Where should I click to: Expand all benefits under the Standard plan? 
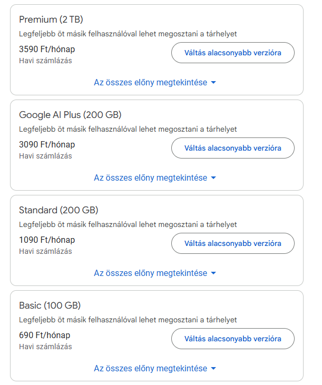pyautogui.click(x=150, y=273)
